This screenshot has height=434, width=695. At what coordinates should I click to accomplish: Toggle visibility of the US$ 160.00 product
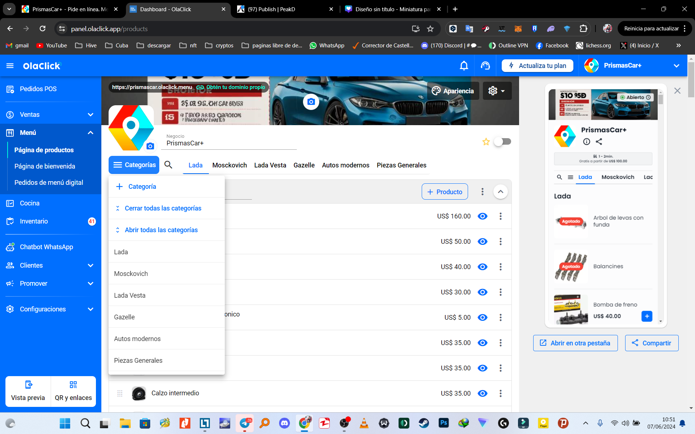coord(483,216)
